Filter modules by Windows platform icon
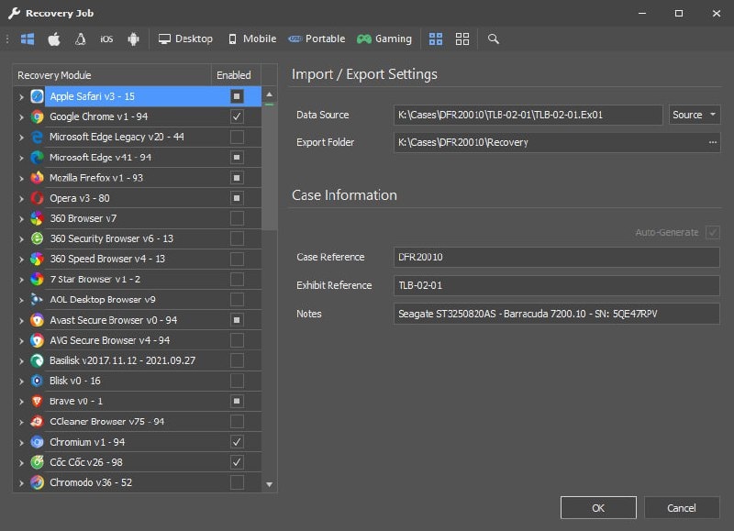734x531 pixels. (28, 39)
